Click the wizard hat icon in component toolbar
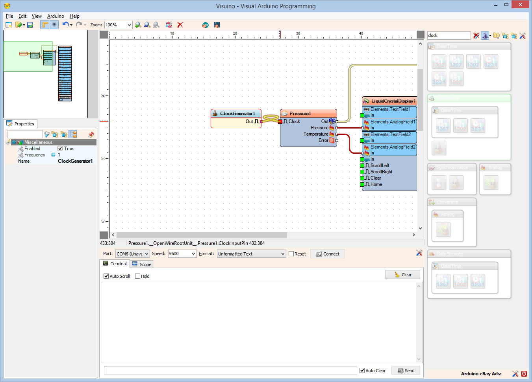532x382 pixels. coord(485,35)
